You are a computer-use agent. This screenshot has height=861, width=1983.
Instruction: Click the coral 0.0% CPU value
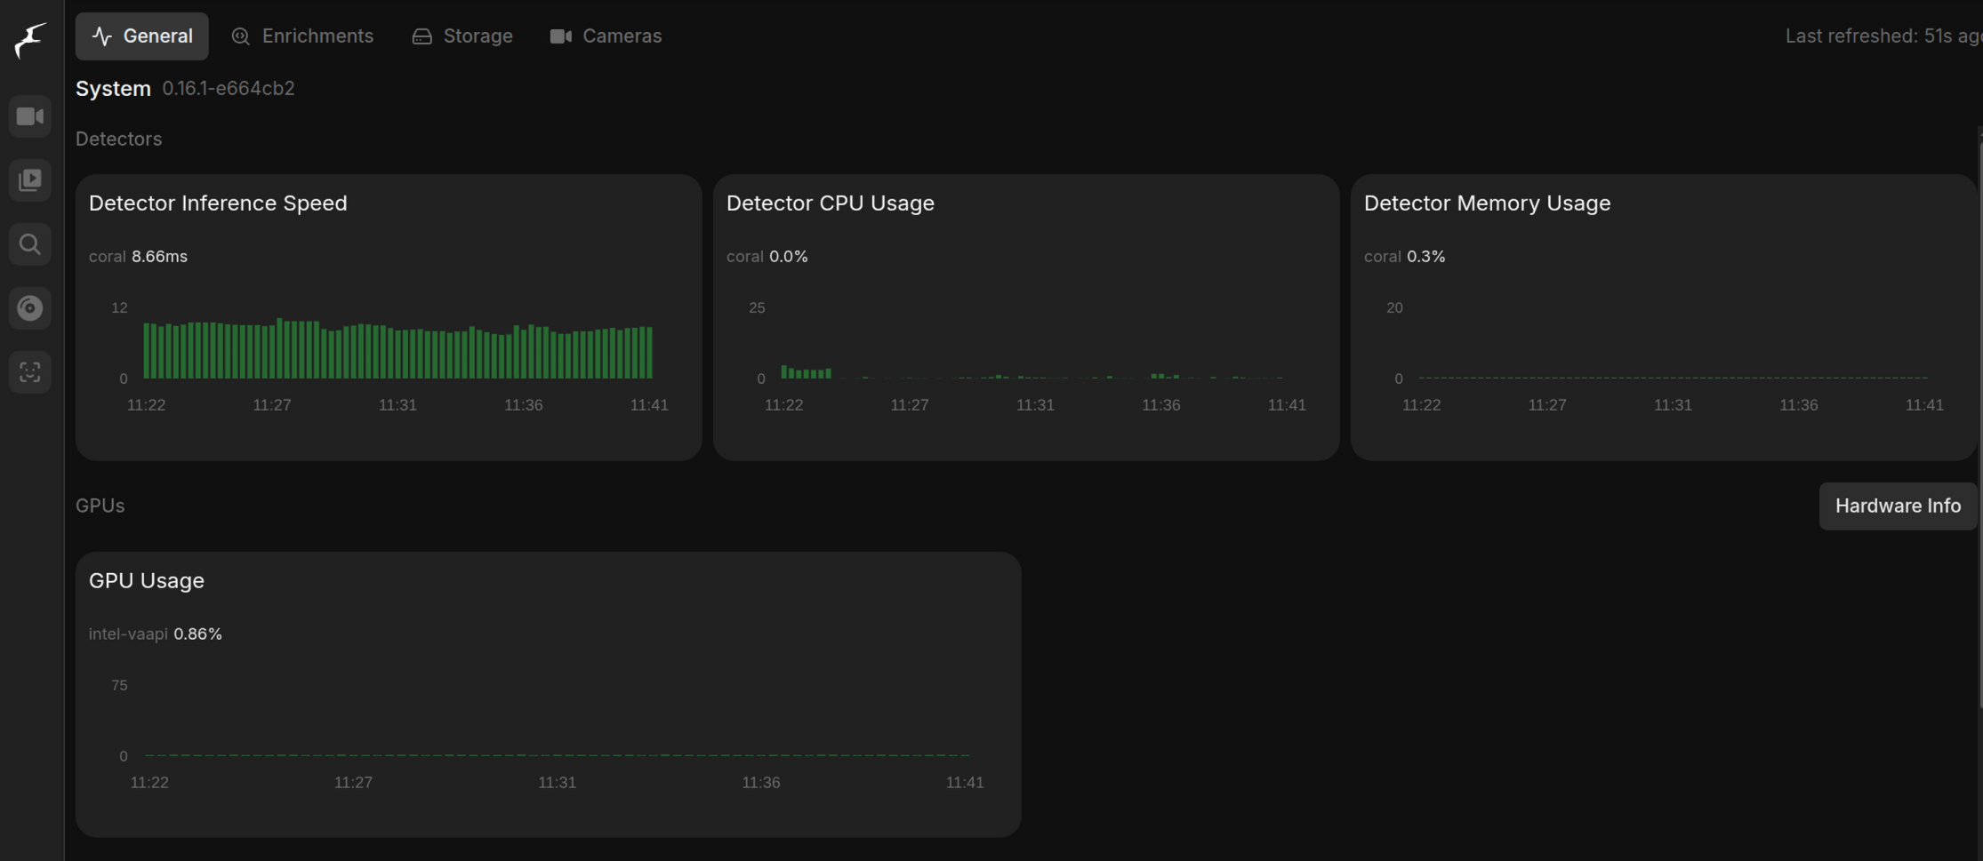[x=767, y=257]
